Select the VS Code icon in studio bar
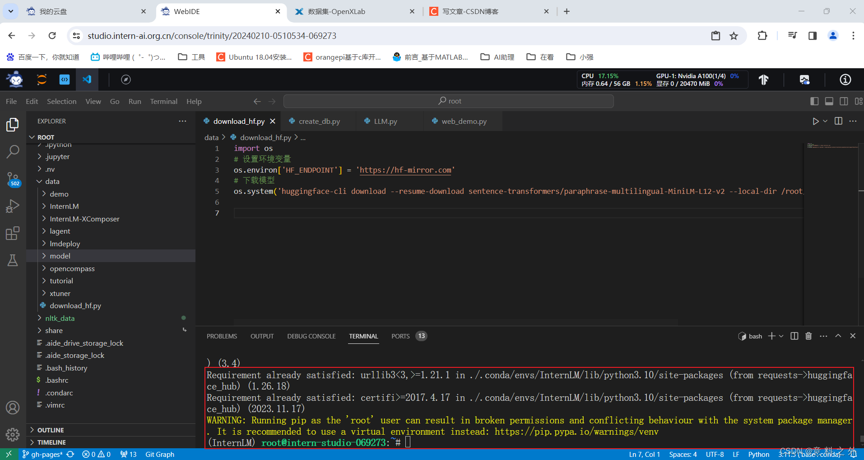This screenshot has width=864, height=460. point(87,80)
